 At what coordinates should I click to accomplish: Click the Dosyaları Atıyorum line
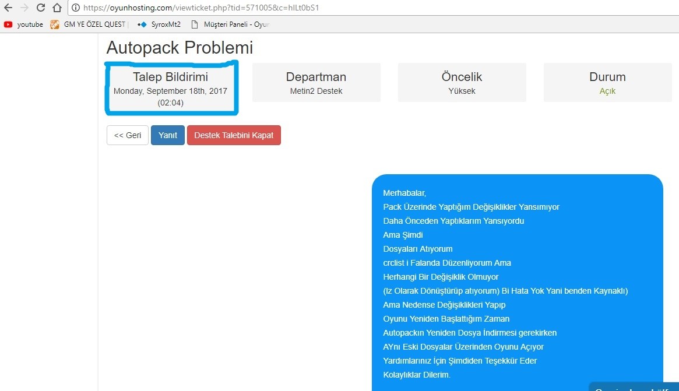pos(417,249)
